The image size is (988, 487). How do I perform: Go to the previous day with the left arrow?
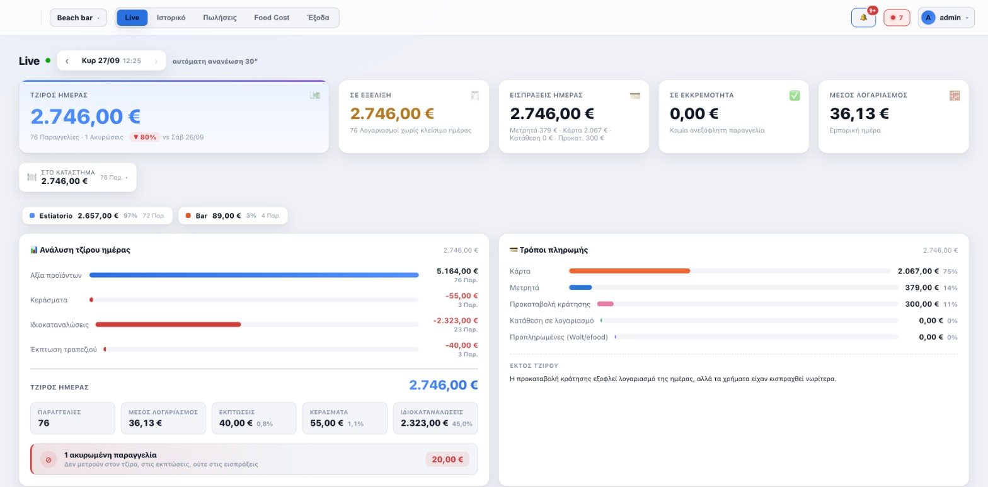click(x=67, y=60)
